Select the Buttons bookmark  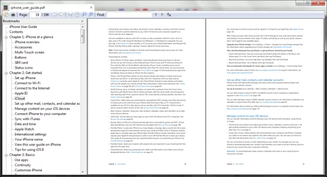coord(20,57)
